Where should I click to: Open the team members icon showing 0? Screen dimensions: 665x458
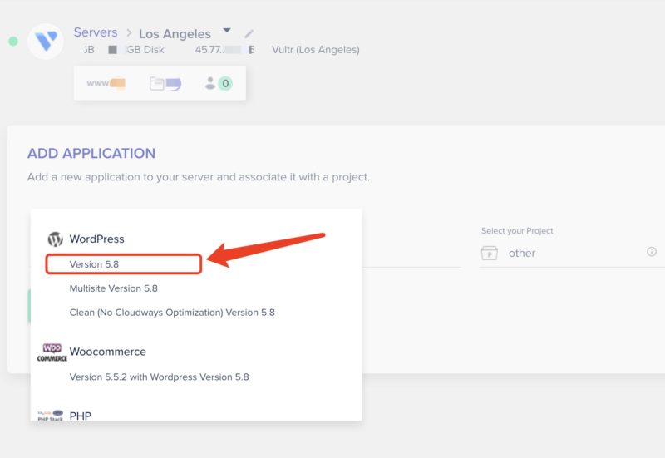219,83
